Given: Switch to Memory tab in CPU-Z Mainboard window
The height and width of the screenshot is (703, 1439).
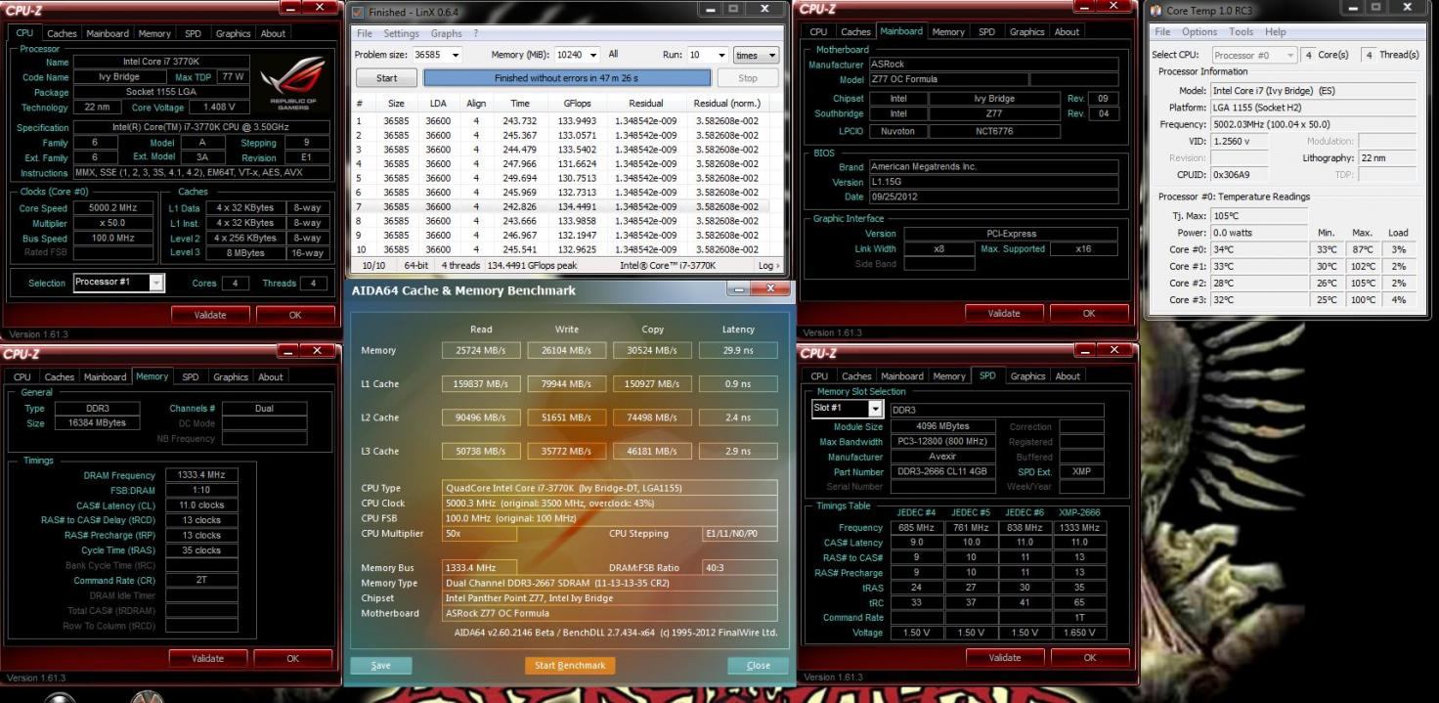Looking at the screenshot, I should click(947, 32).
